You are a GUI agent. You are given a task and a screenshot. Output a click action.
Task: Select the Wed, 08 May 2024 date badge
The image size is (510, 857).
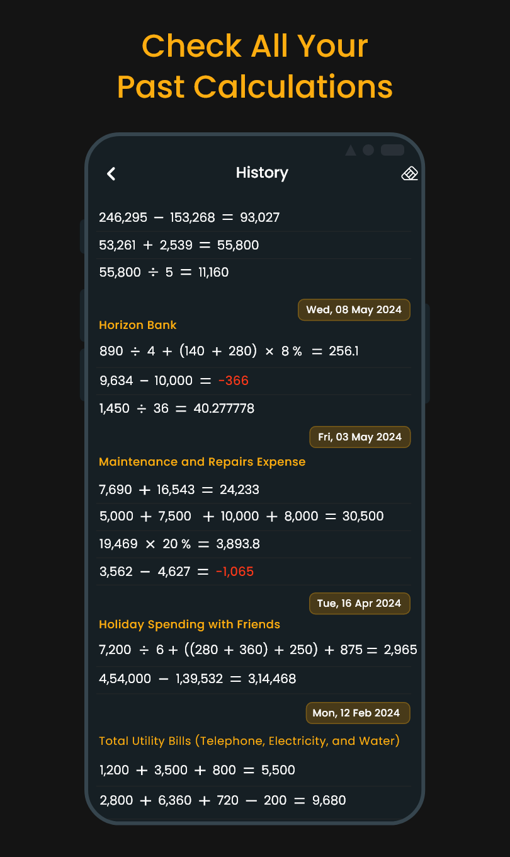click(354, 310)
